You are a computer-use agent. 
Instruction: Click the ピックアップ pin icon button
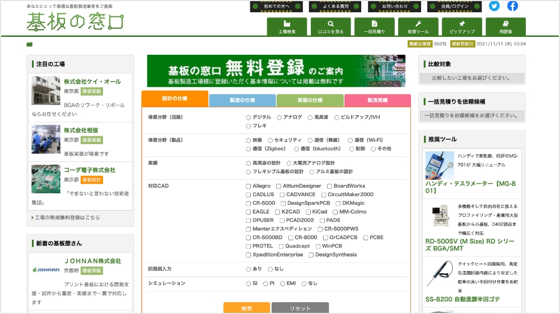click(x=462, y=26)
